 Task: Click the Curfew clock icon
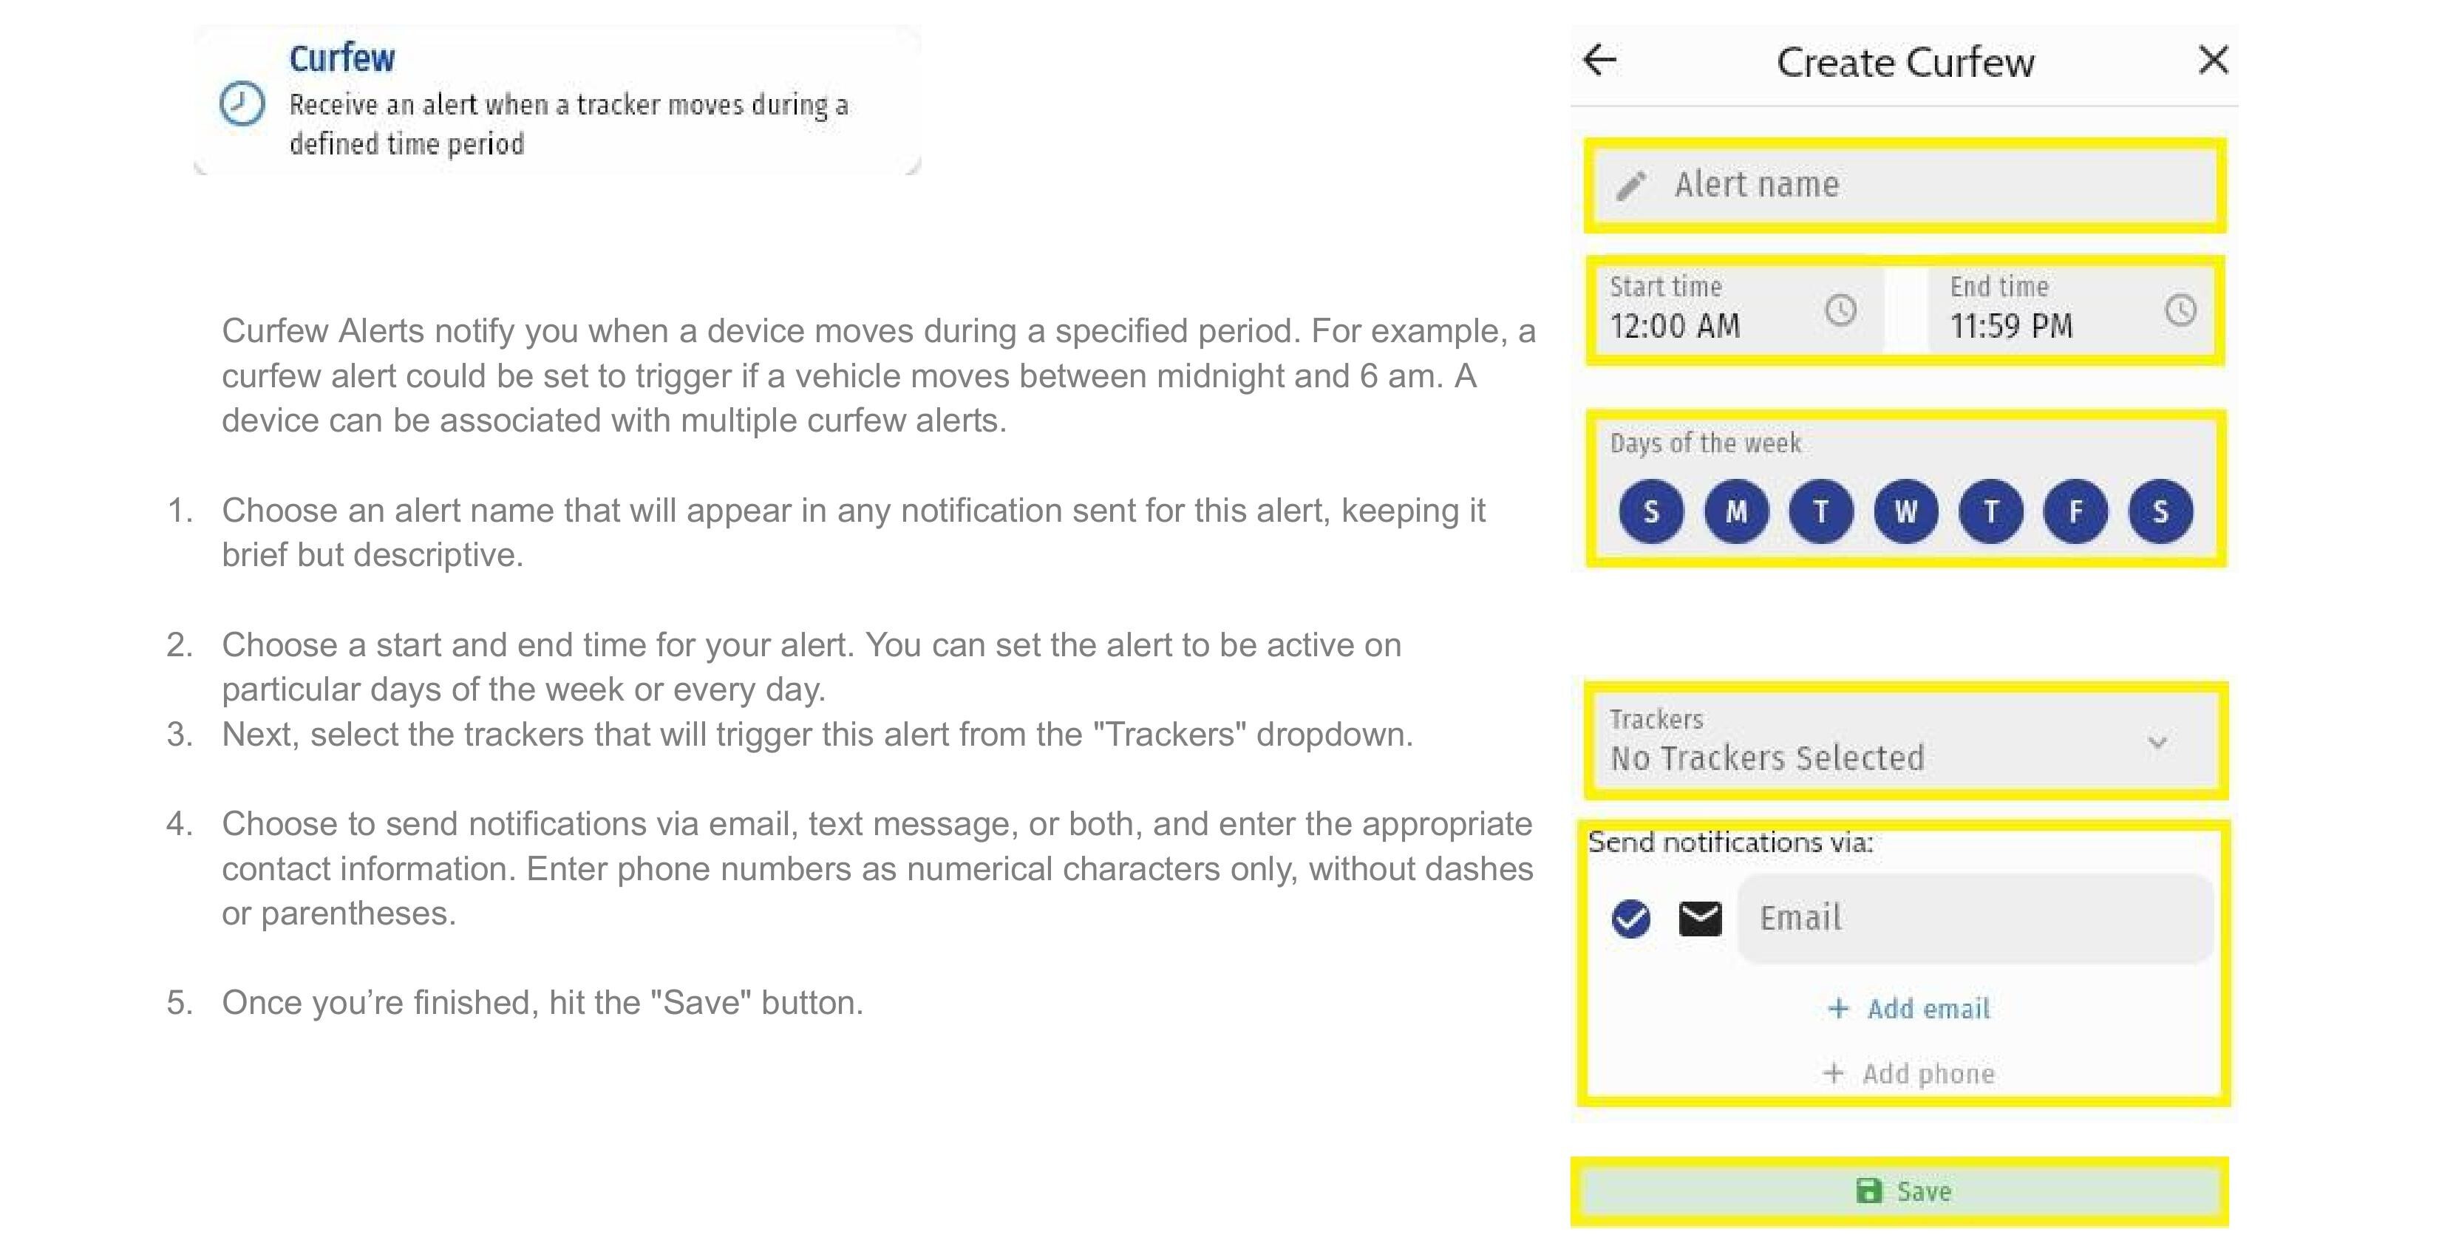pos(242,103)
